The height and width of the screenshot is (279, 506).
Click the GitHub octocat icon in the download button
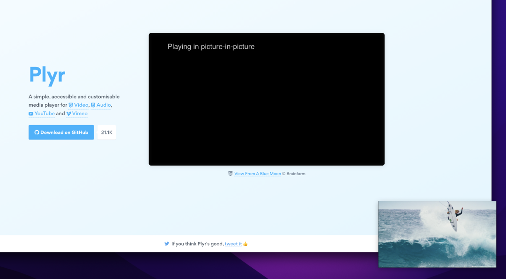tap(37, 132)
